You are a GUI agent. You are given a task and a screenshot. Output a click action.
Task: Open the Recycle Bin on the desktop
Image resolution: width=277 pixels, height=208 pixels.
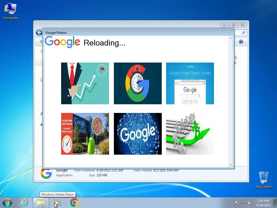pyautogui.click(x=263, y=180)
